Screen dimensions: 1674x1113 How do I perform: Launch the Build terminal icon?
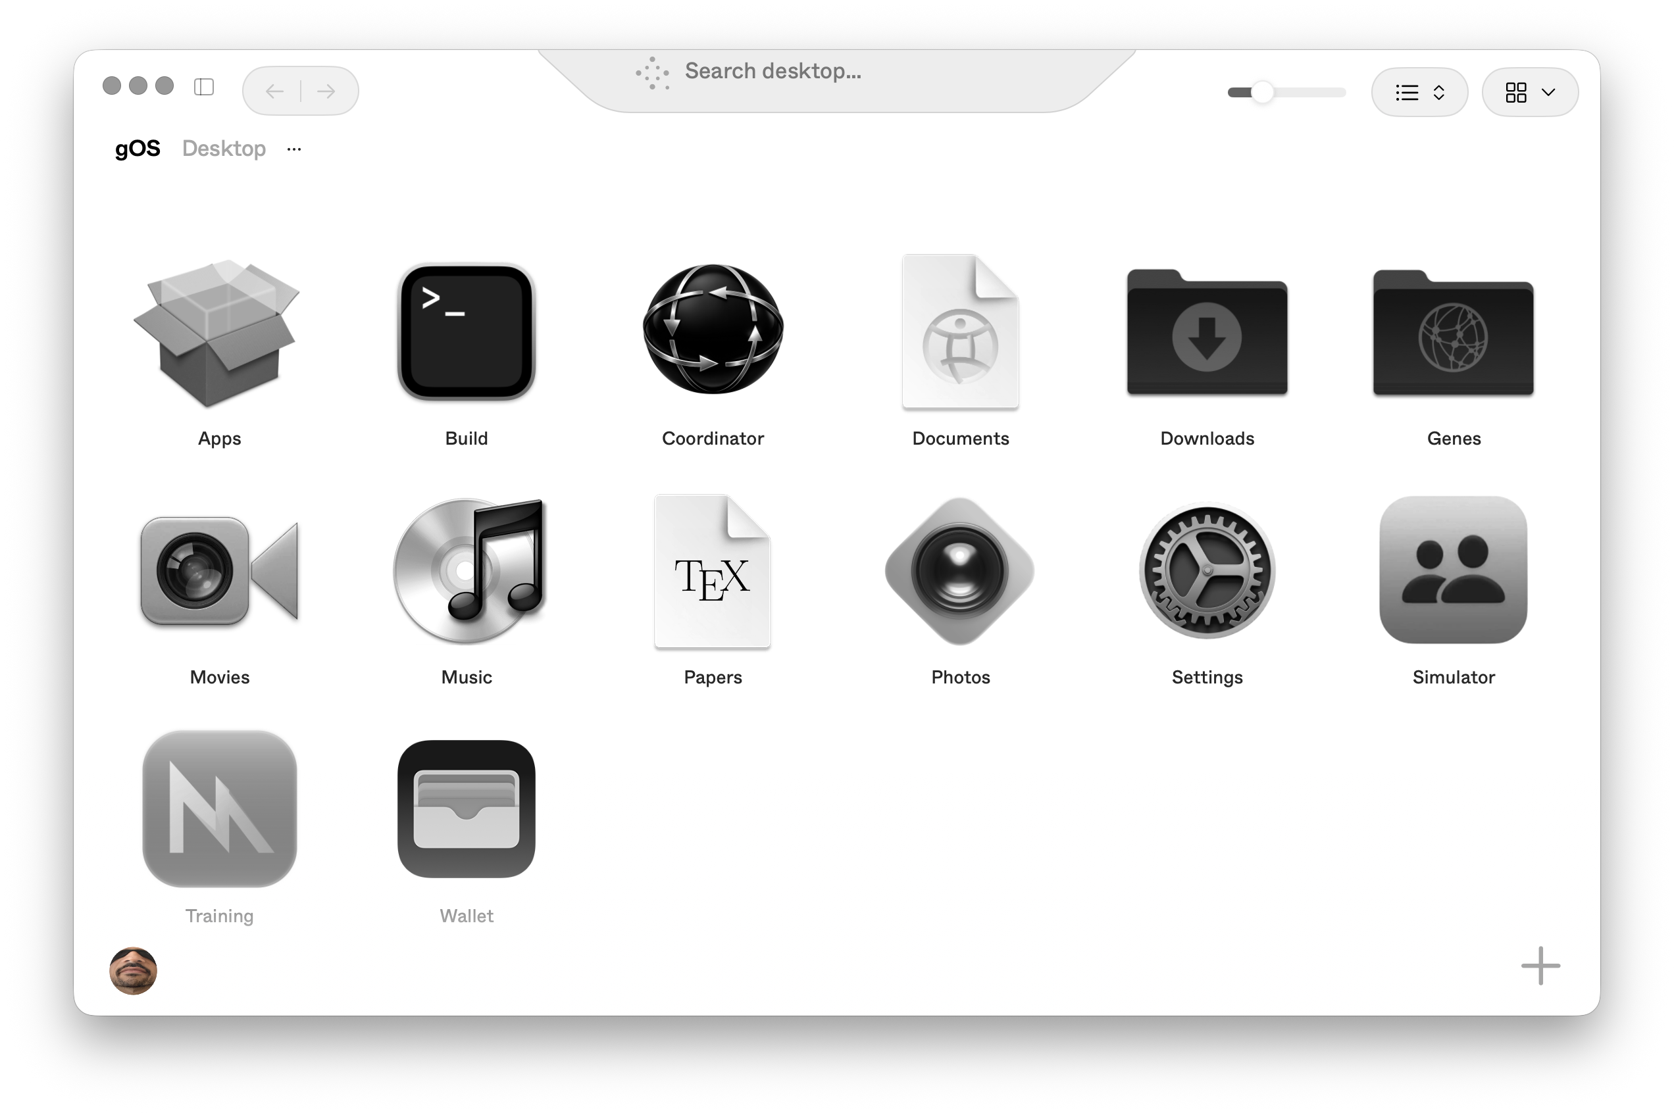click(x=466, y=332)
